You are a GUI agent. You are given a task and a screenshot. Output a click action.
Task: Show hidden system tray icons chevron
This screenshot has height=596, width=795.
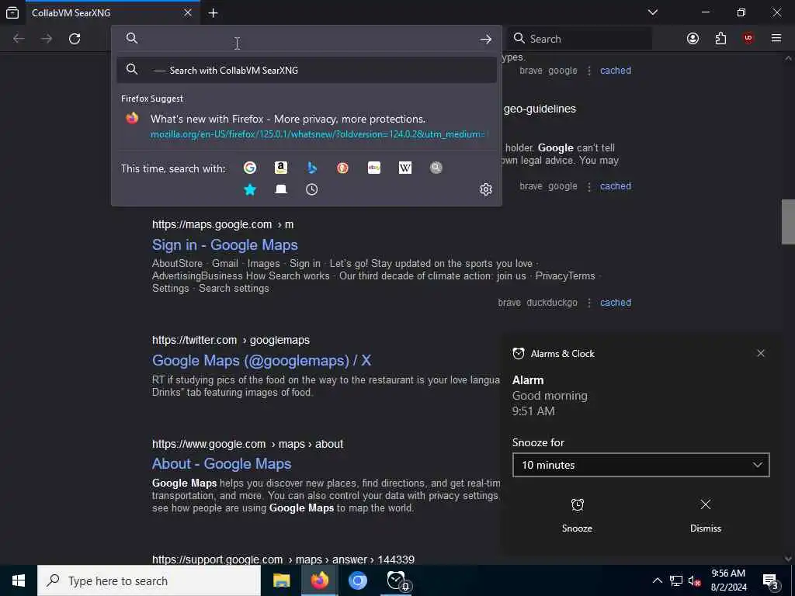[657, 580]
